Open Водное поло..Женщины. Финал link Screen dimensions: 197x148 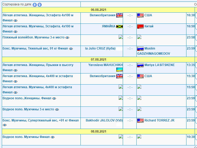point(27,98)
